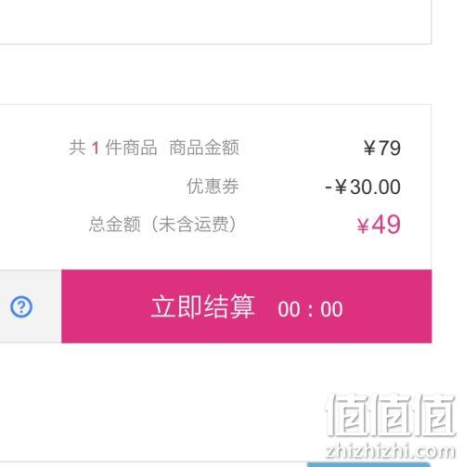
Task: Click the empty white panel at top
Action: point(215,21)
